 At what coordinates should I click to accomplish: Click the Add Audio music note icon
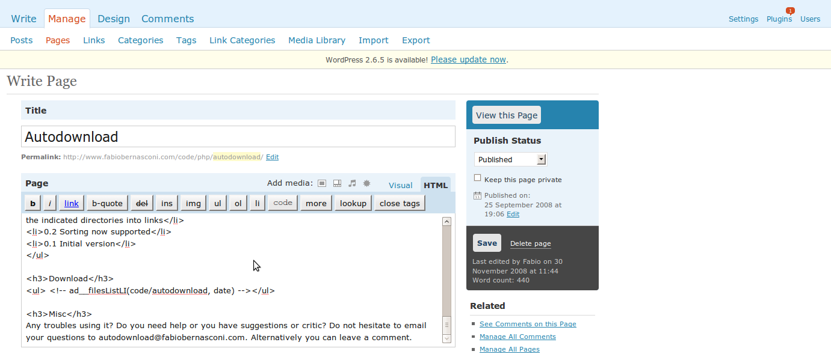tap(352, 184)
